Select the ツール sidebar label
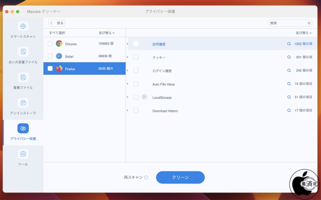Image resolution: width=321 pixels, height=200 pixels. point(23,164)
